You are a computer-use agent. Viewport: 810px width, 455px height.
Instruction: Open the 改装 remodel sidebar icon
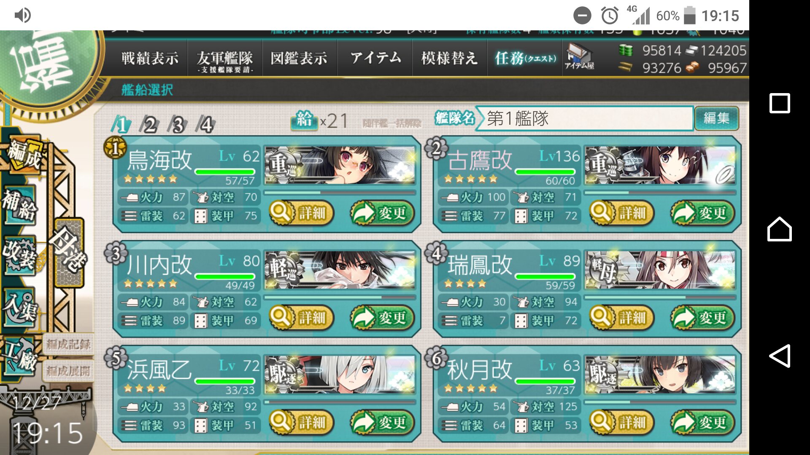(x=20, y=254)
